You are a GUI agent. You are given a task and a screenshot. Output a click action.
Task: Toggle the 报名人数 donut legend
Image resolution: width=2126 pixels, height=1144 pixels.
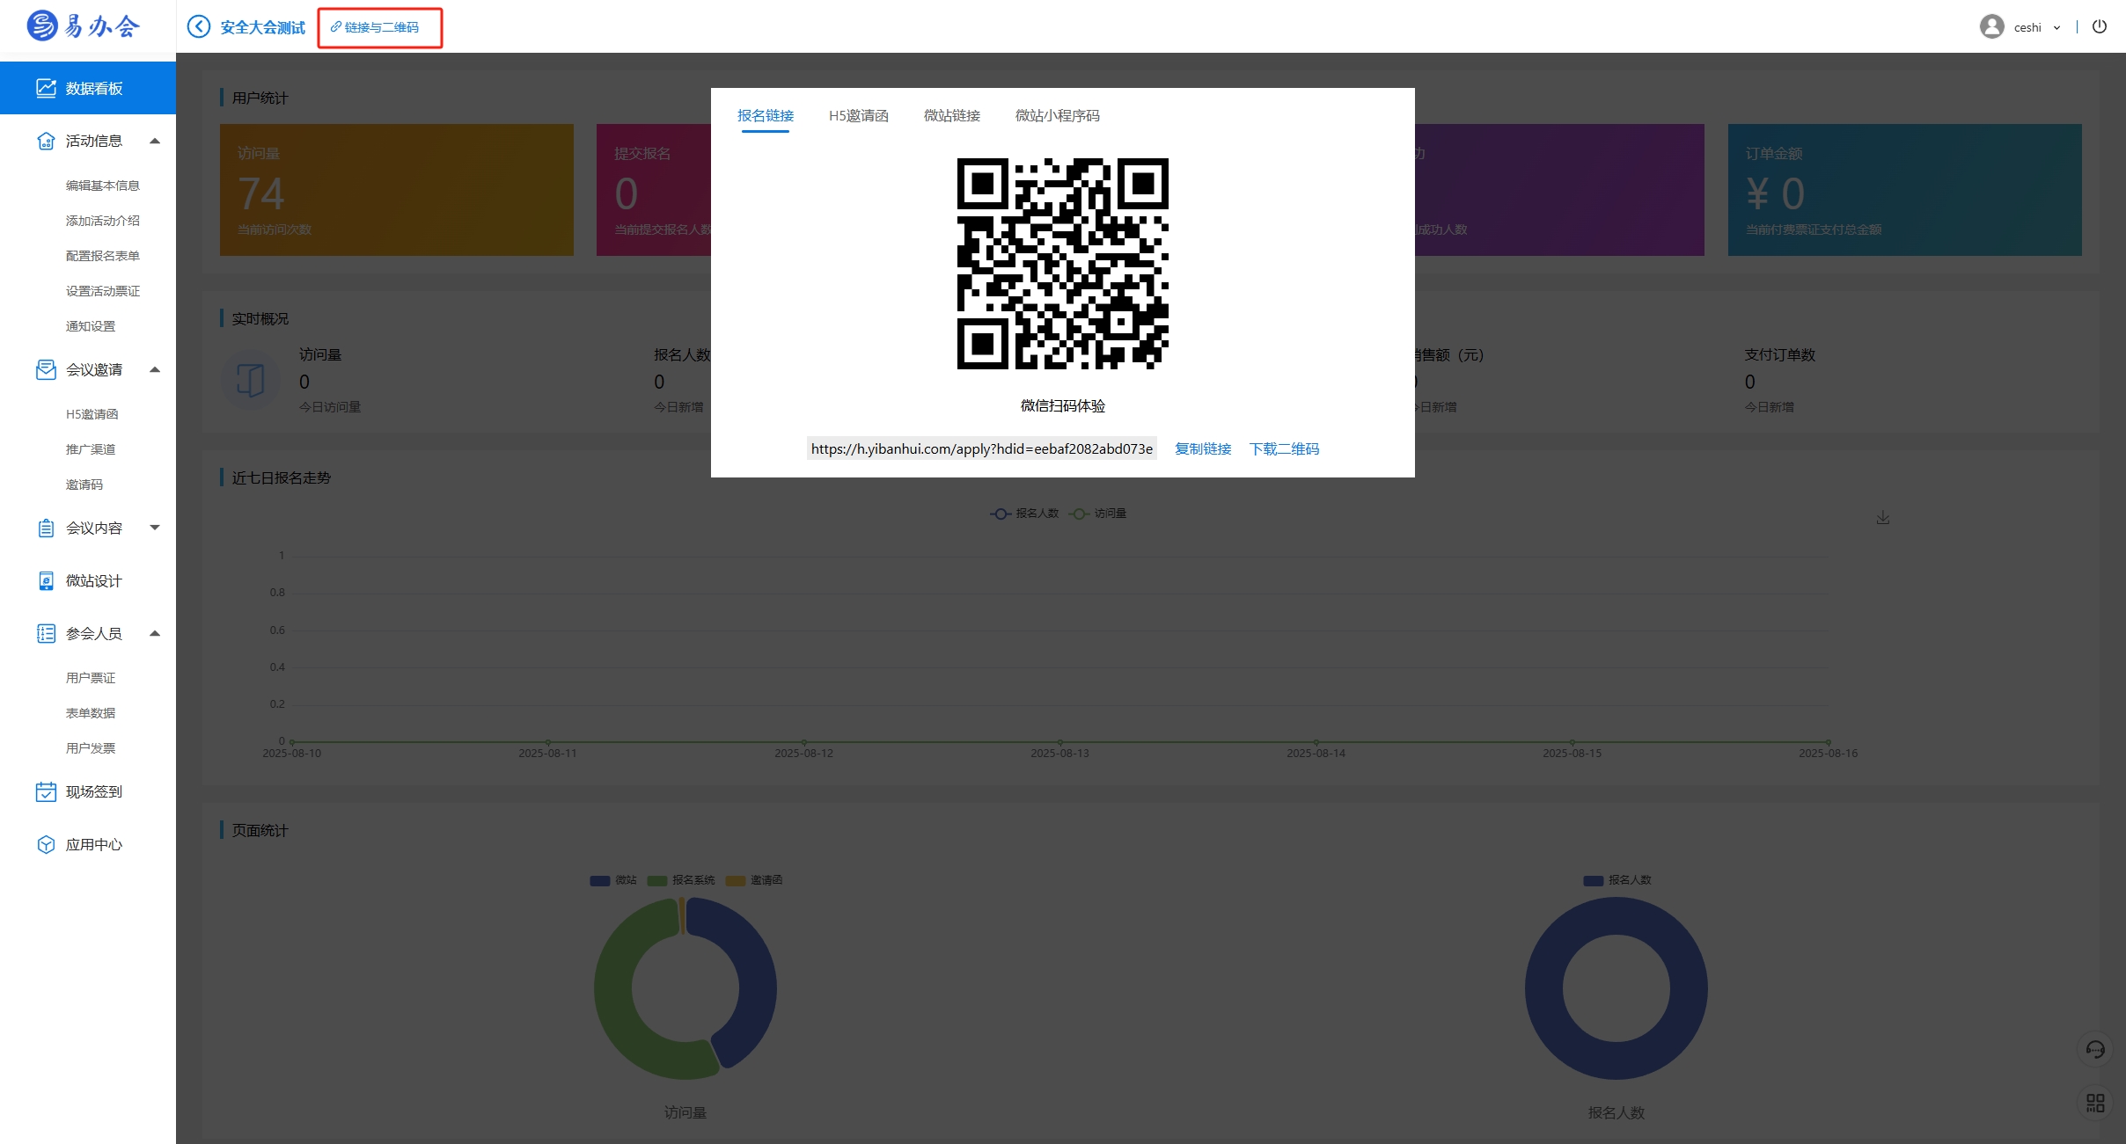click(1616, 880)
